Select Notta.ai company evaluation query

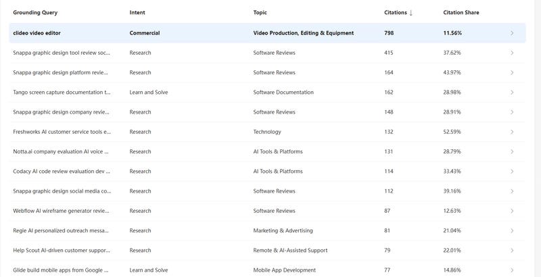pos(61,151)
